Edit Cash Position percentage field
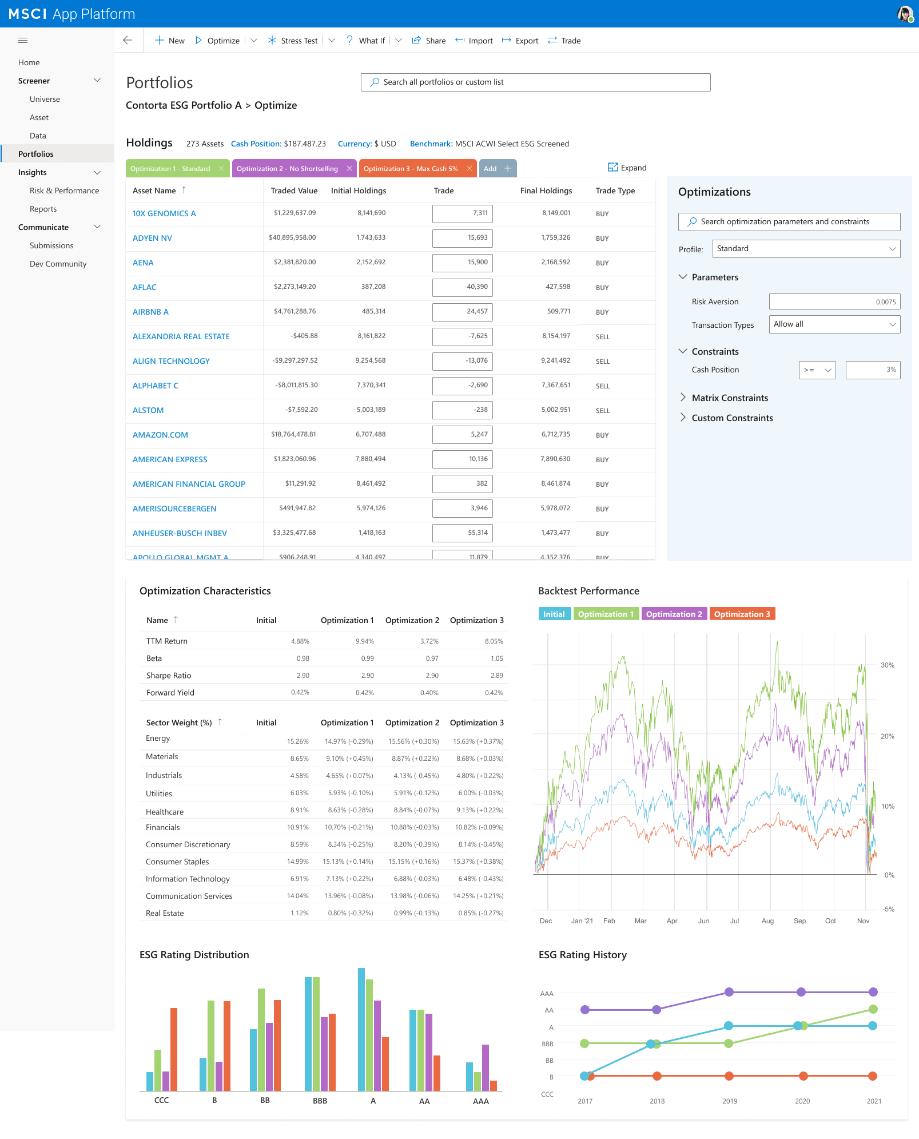Viewport: 919px width, 1139px height. (873, 370)
